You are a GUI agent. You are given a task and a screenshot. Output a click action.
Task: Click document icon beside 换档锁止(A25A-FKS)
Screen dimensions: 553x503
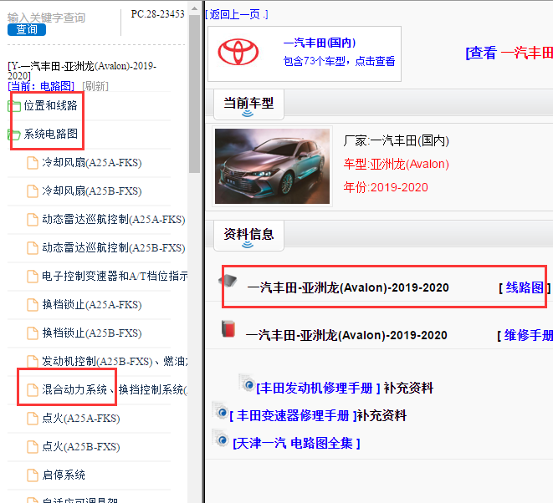tap(33, 305)
